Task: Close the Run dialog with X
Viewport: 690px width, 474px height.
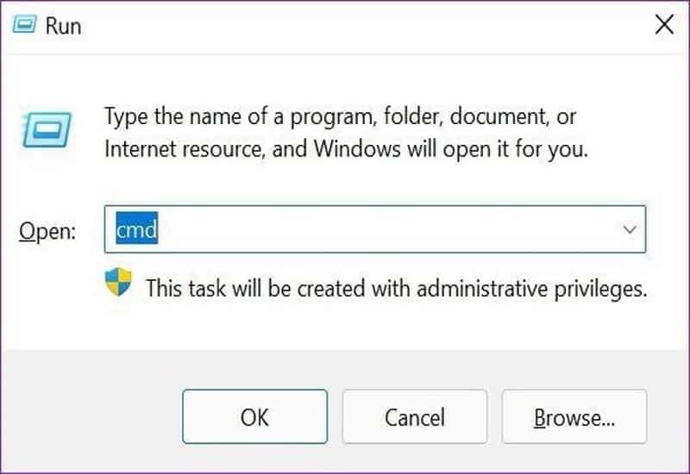Action: tap(664, 24)
